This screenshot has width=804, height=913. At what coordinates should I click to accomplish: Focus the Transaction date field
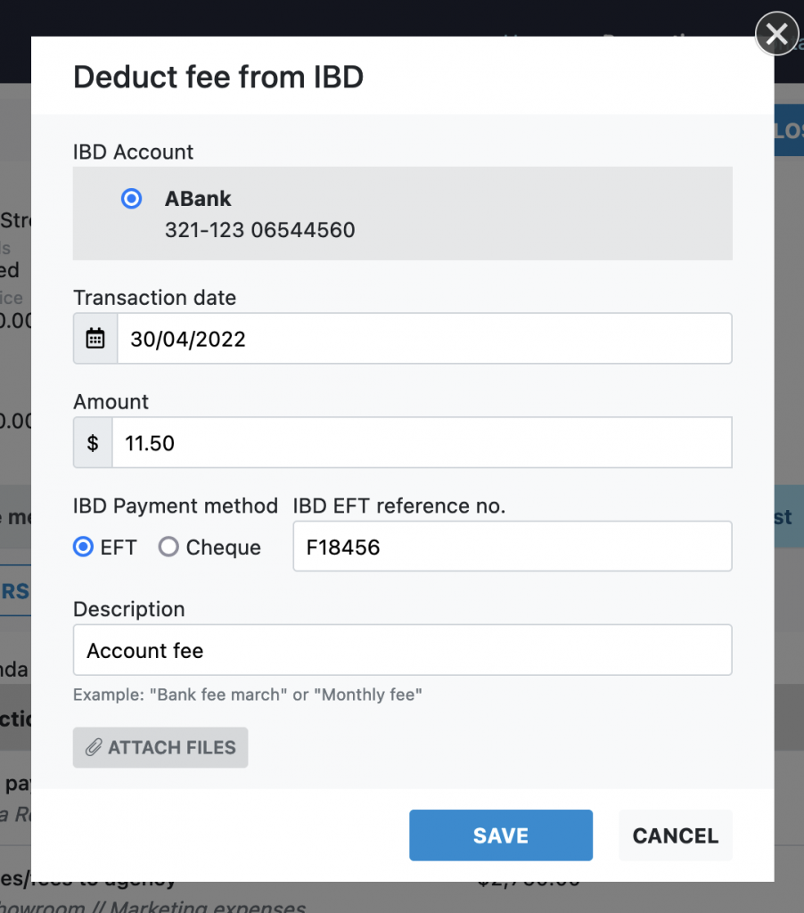tap(423, 339)
